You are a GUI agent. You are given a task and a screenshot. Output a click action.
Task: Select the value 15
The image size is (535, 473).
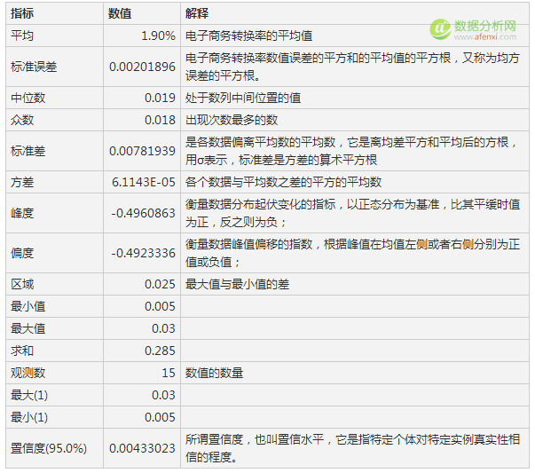(x=169, y=373)
